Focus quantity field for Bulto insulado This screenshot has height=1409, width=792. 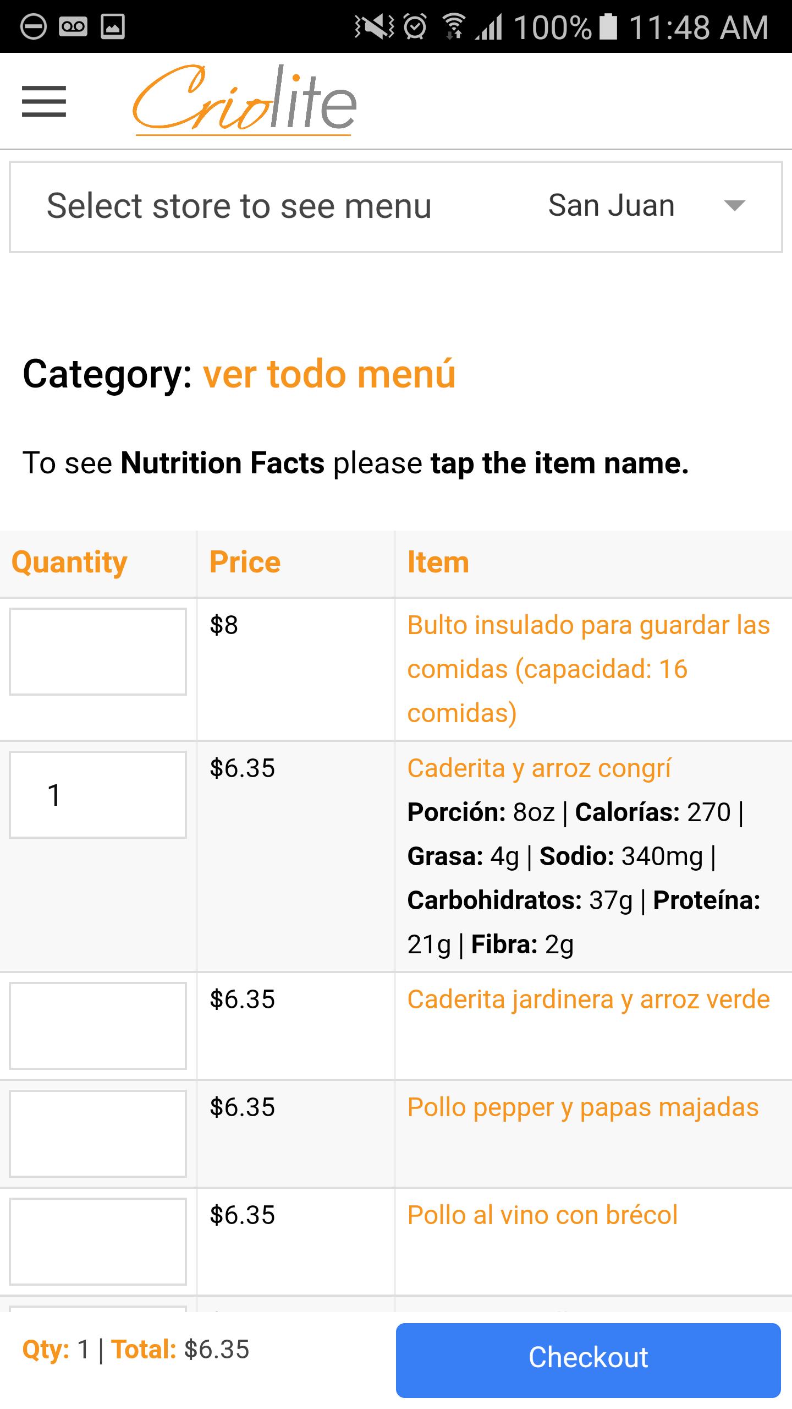point(98,652)
